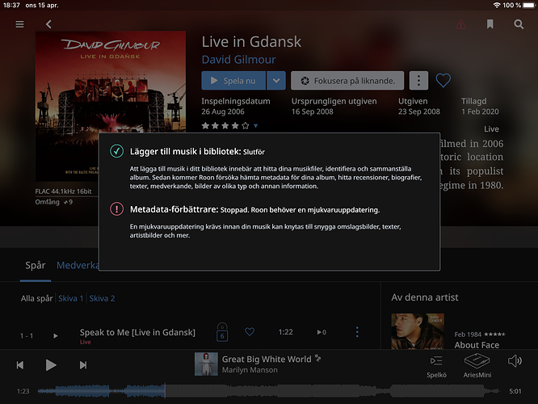Open now playing Marilyn Manson album thumbnail
The width and height of the screenshot is (538, 404).
pos(206,364)
